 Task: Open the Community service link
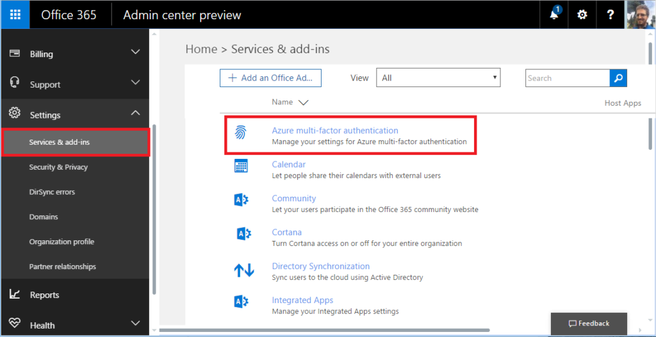point(293,199)
